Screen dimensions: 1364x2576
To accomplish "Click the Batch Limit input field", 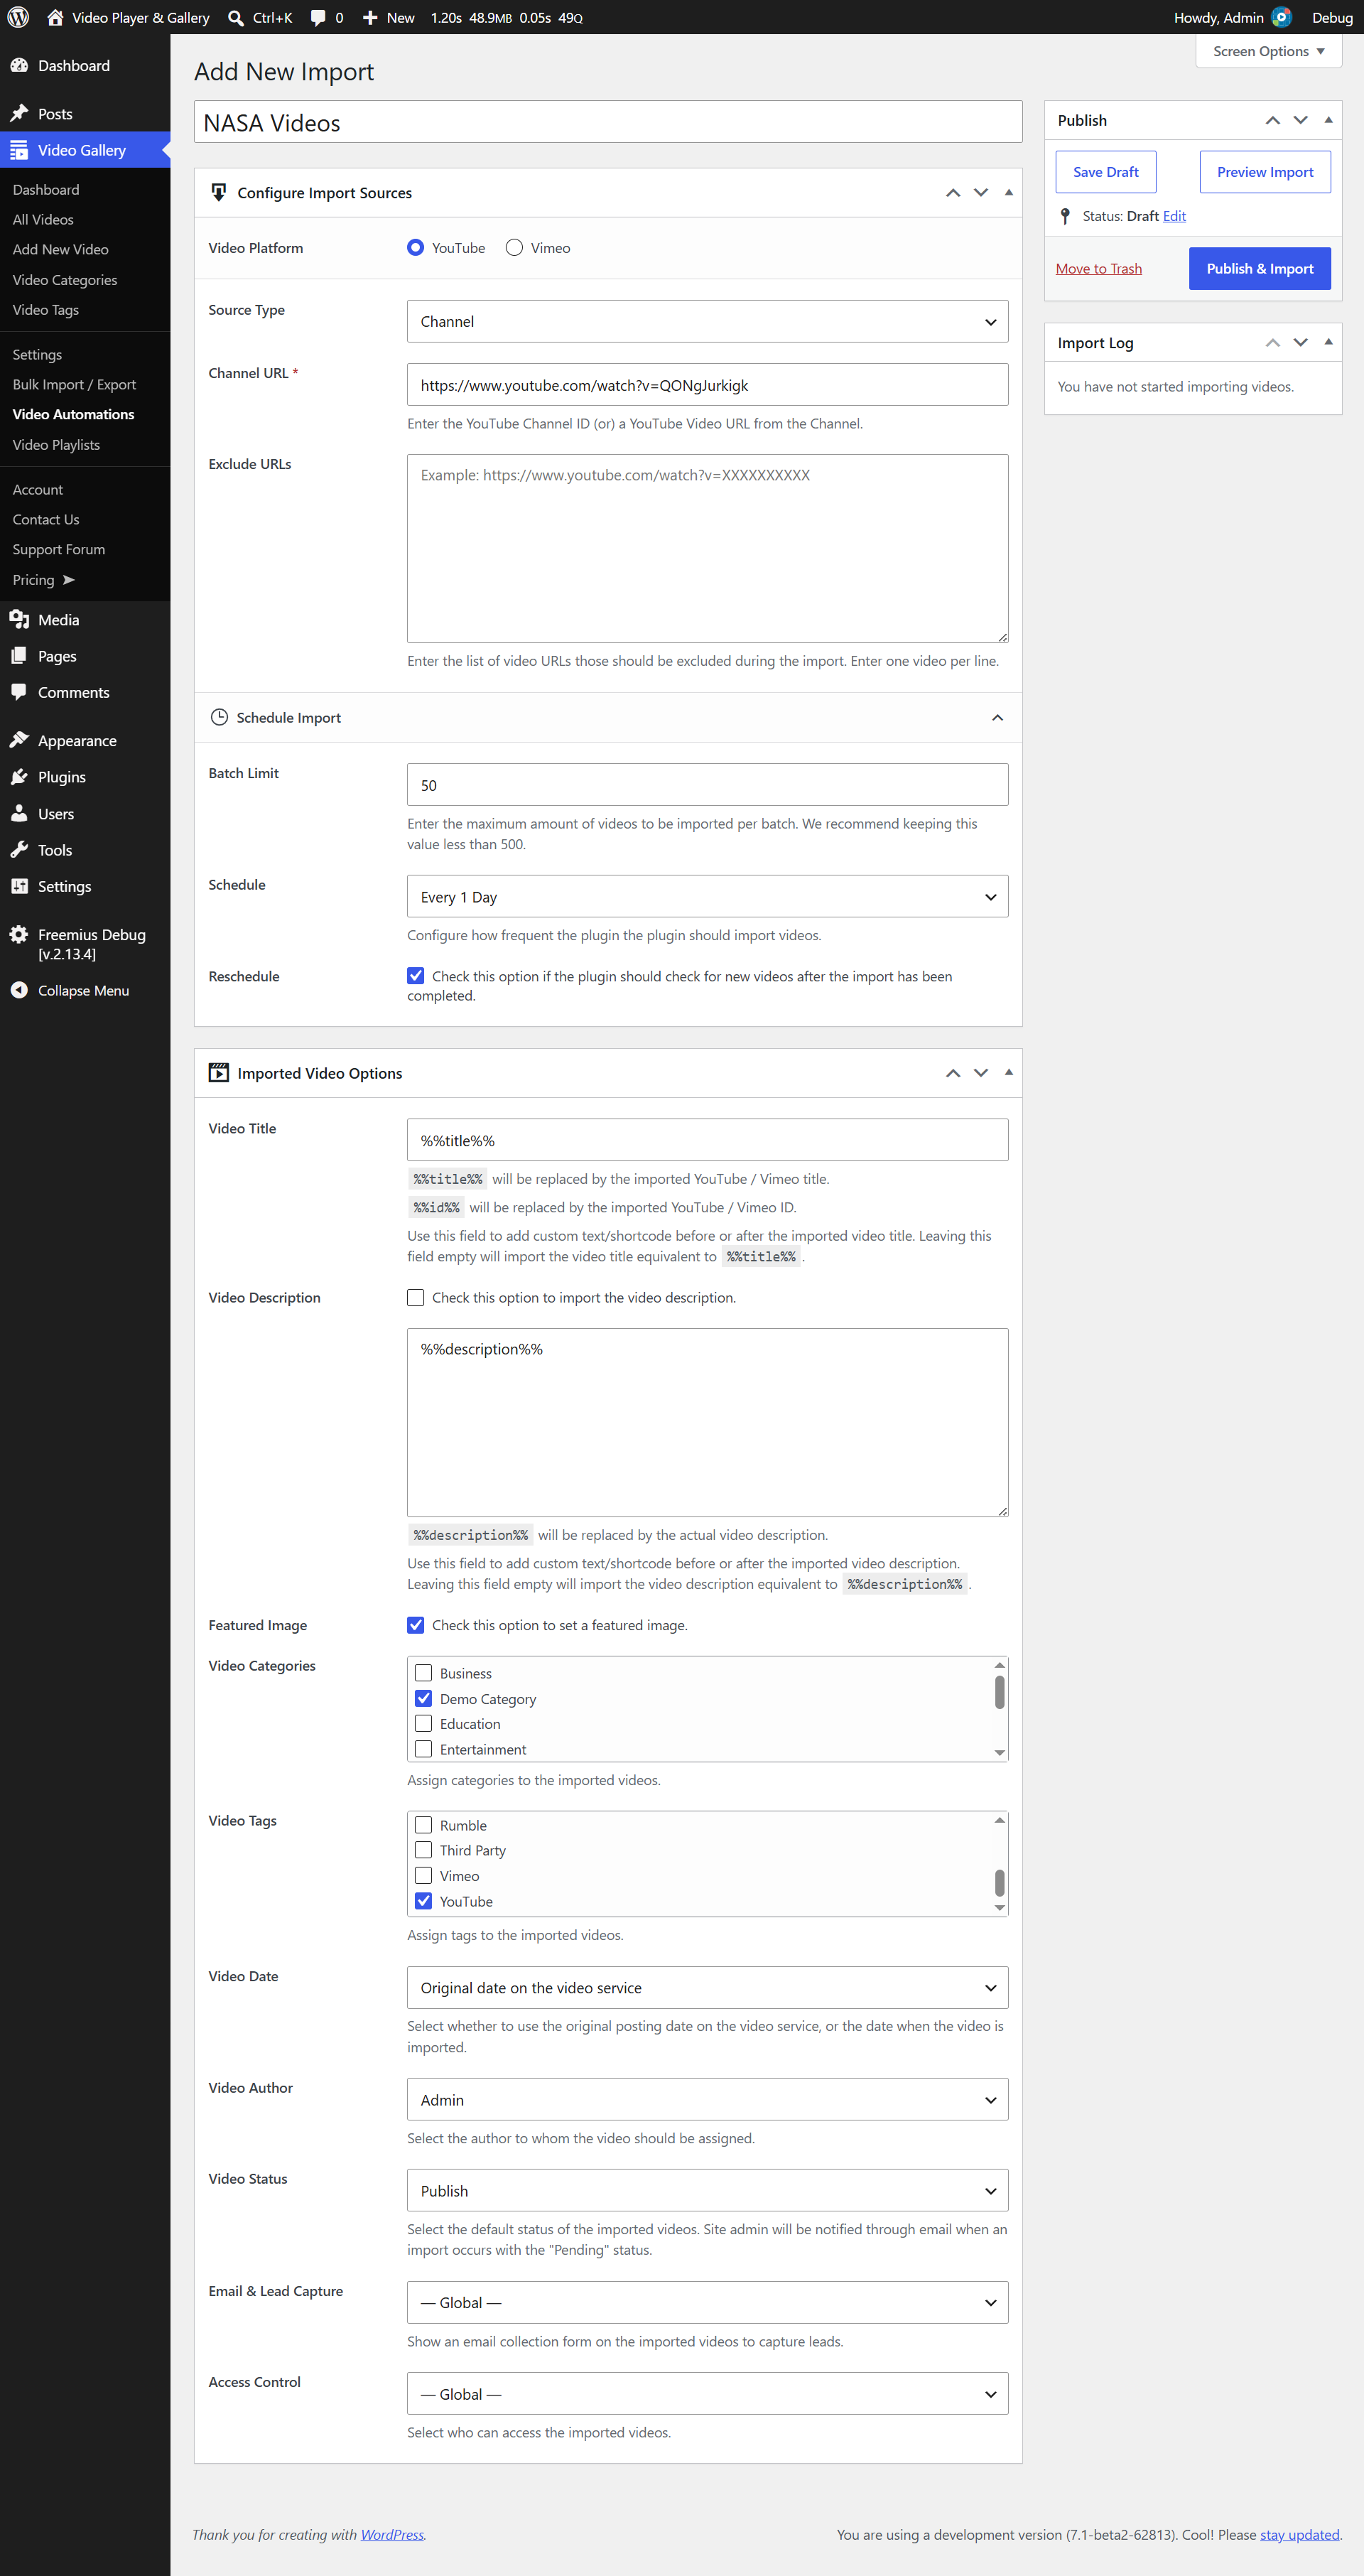I will 708,785.
